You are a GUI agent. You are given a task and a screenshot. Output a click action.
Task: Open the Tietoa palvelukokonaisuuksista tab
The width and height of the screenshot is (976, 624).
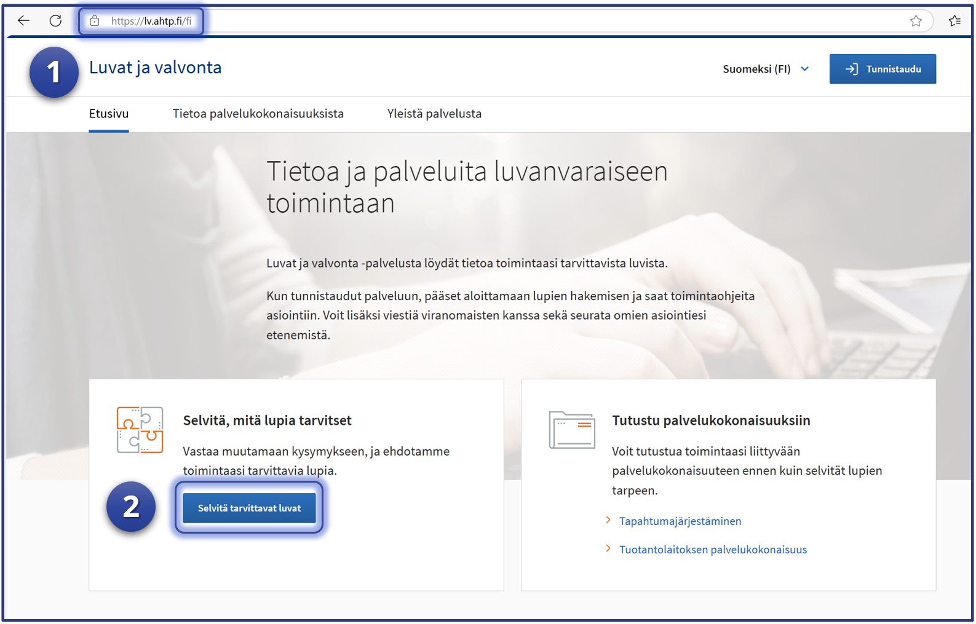coord(258,114)
